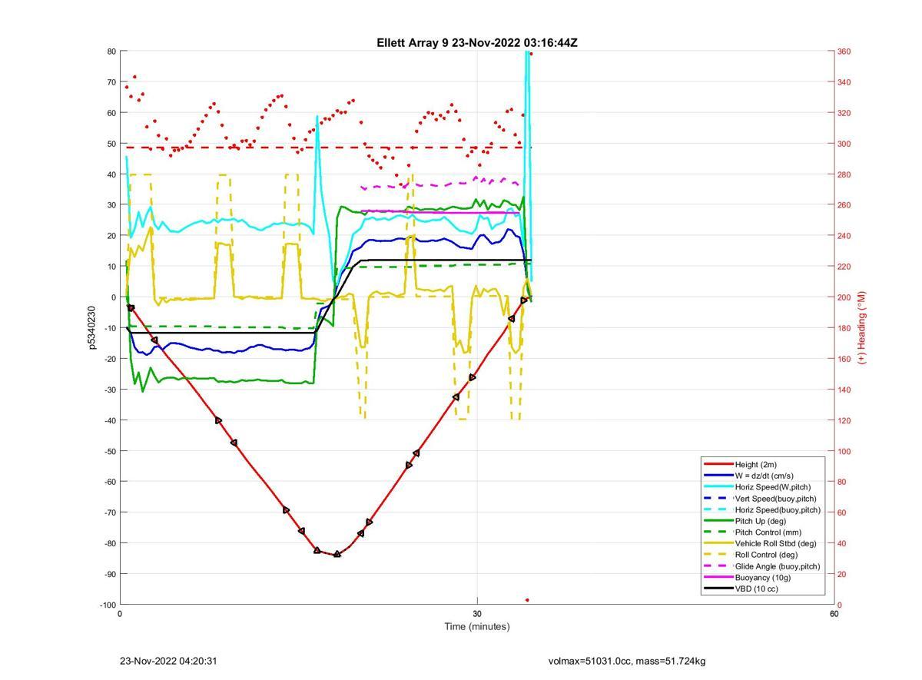This screenshot has width=922, height=680.
Task: Click the red Height line sample in the legend
Action: tap(718, 464)
